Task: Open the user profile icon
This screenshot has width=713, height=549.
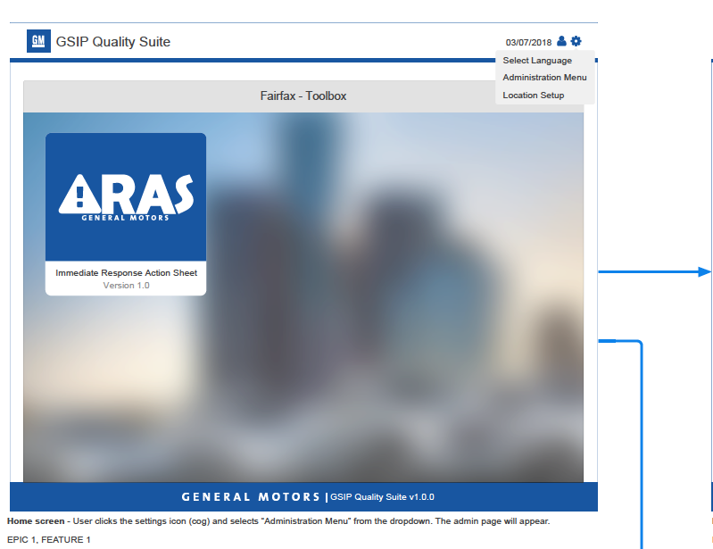Action: tap(561, 41)
